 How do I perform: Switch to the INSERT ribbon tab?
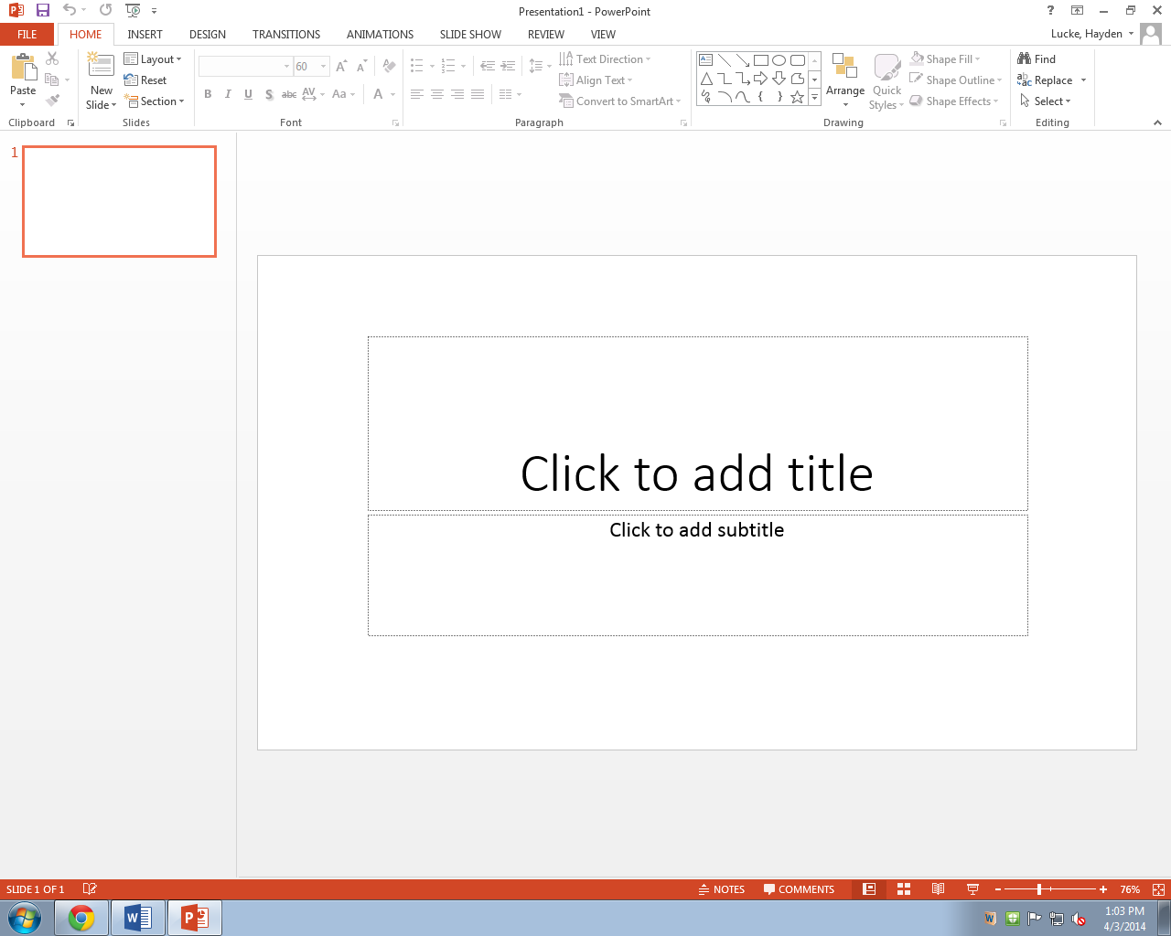145,34
